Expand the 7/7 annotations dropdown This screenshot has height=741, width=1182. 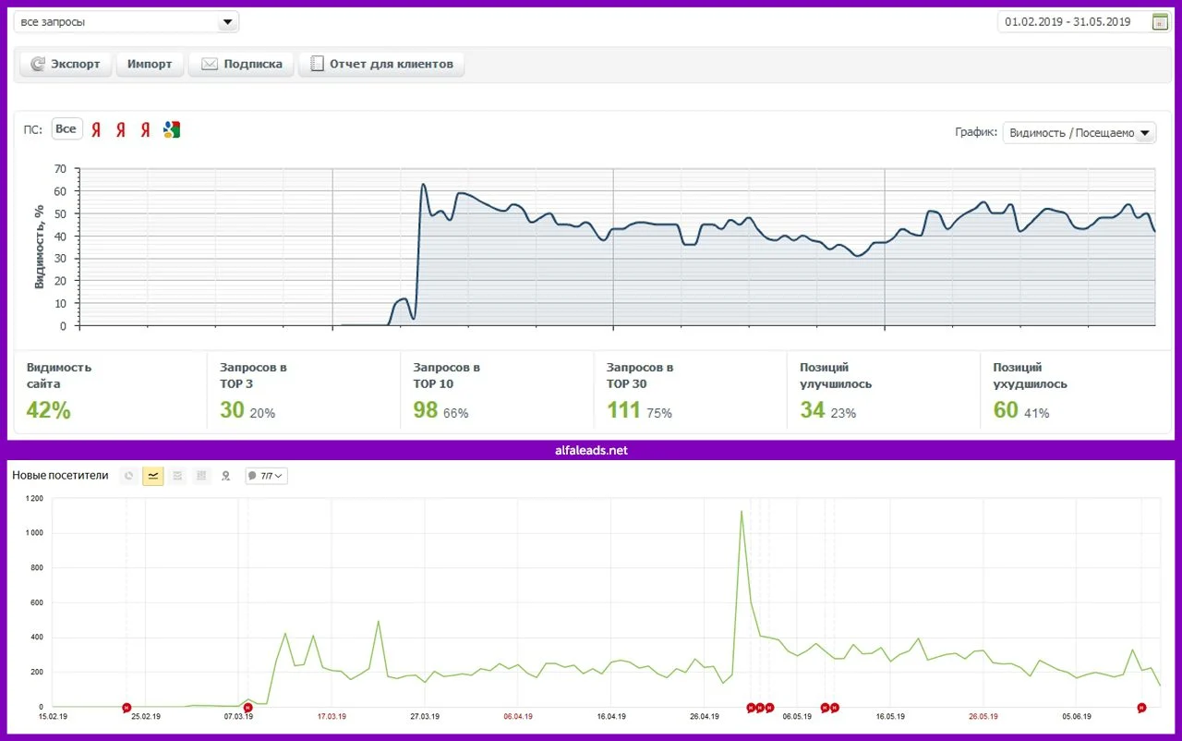click(x=266, y=476)
